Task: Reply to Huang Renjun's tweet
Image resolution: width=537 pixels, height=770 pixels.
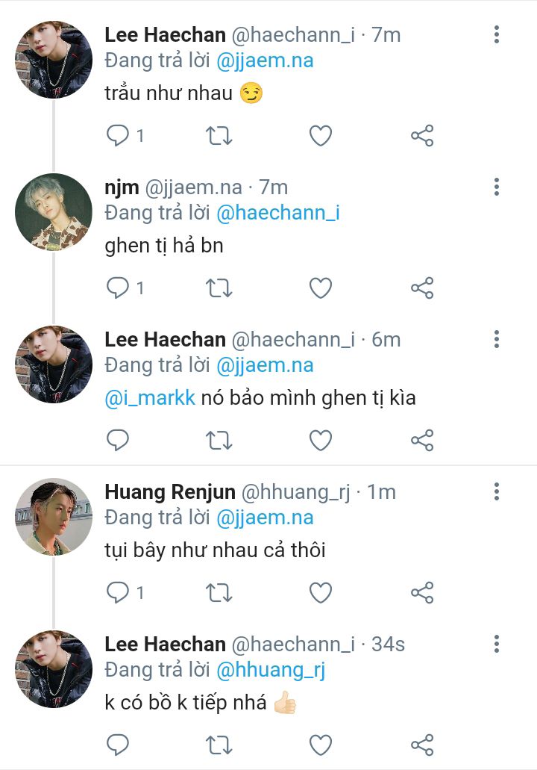Action: (x=118, y=592)
